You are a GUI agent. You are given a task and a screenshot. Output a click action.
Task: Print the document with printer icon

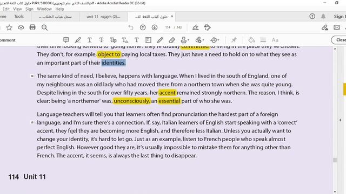coord(32,27)
